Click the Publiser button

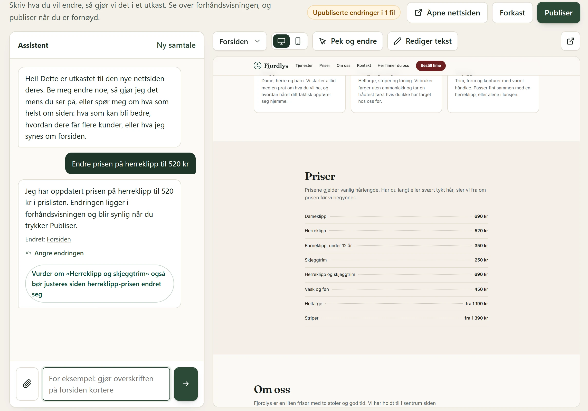[x=558, y=13]
